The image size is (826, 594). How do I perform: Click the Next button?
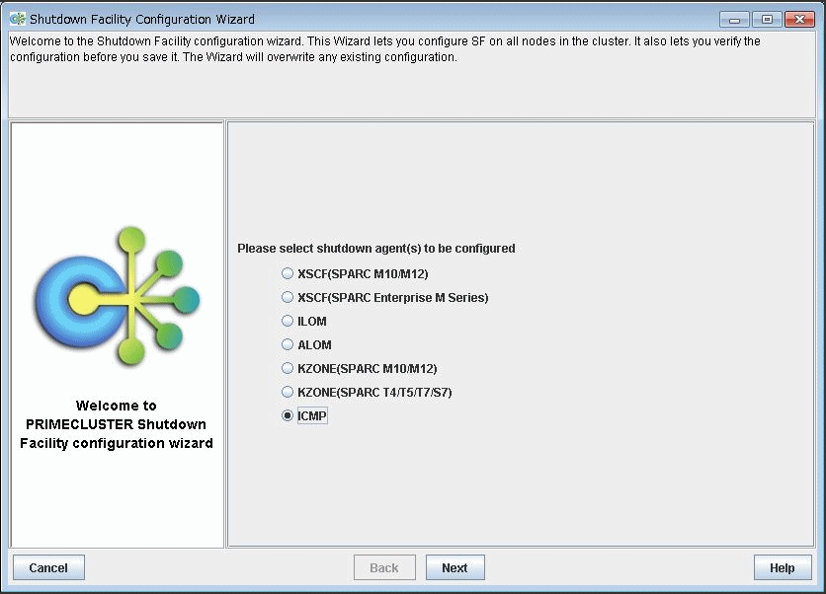pos(455,567)
